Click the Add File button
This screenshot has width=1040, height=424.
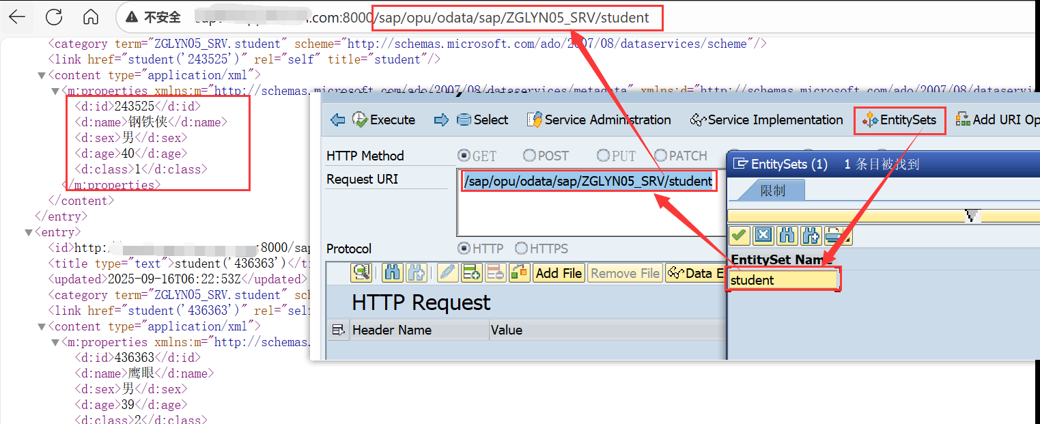tap(559, 273)
